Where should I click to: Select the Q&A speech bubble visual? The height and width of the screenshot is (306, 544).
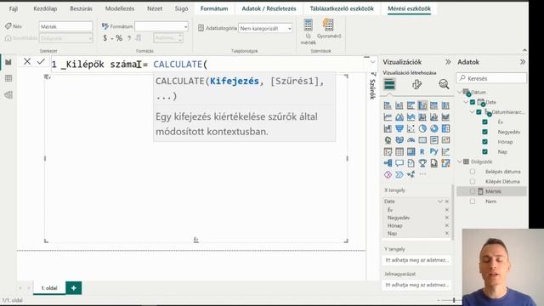(399, 163)
